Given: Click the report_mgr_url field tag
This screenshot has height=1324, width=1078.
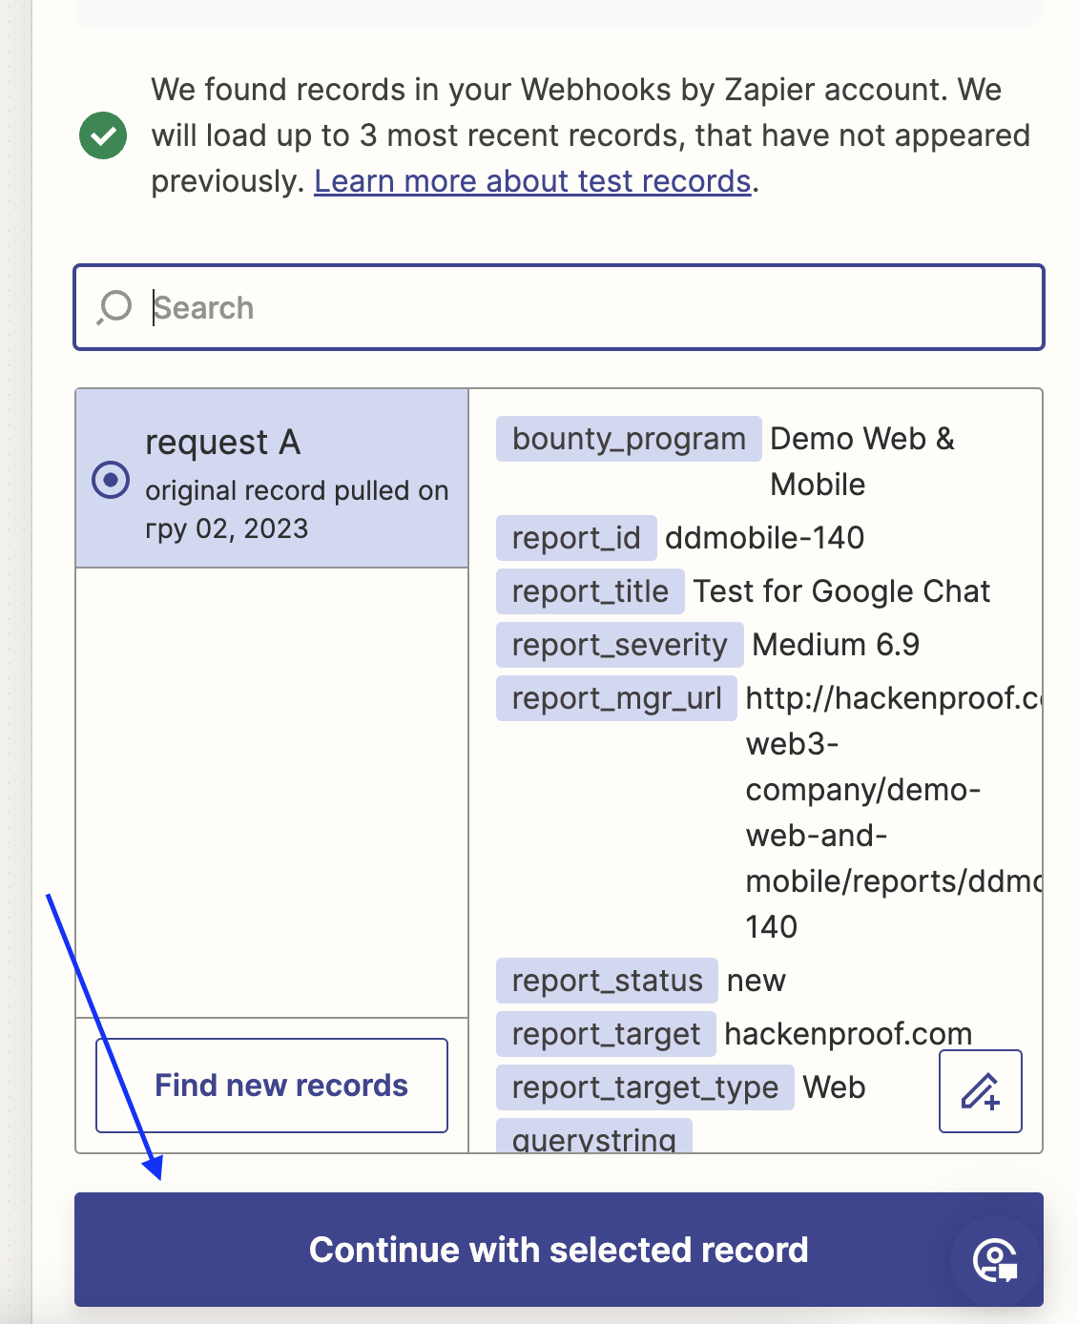Looking at the screenshot, I should [x=616, y=698].
